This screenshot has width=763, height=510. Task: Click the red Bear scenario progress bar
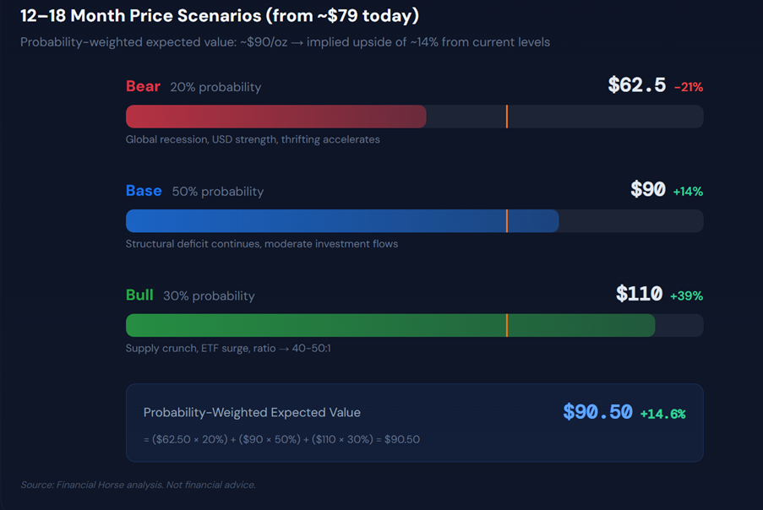coord(275,117)
